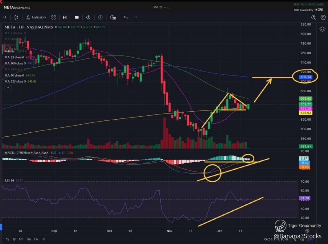Viewport: 328px width, 244px height.
Task: Enable the log scale option
Action: [x=301, y=239]
